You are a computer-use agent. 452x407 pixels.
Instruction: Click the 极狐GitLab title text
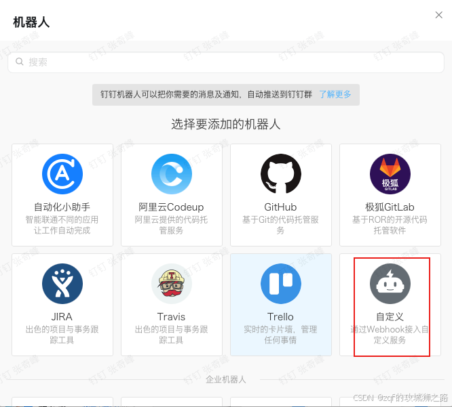click(390, 207)
